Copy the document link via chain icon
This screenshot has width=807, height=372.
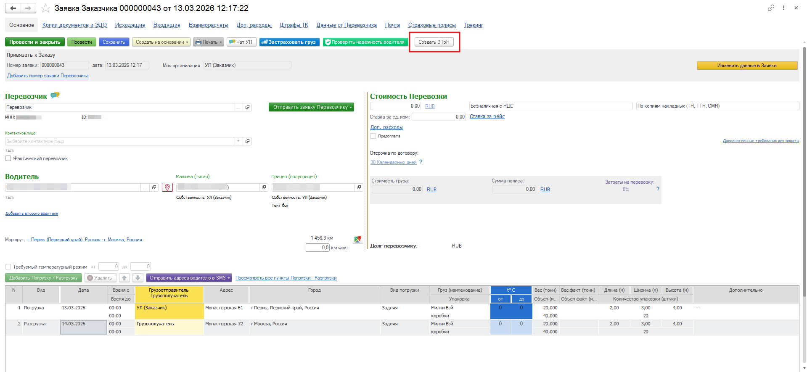[x=771, y=8]
